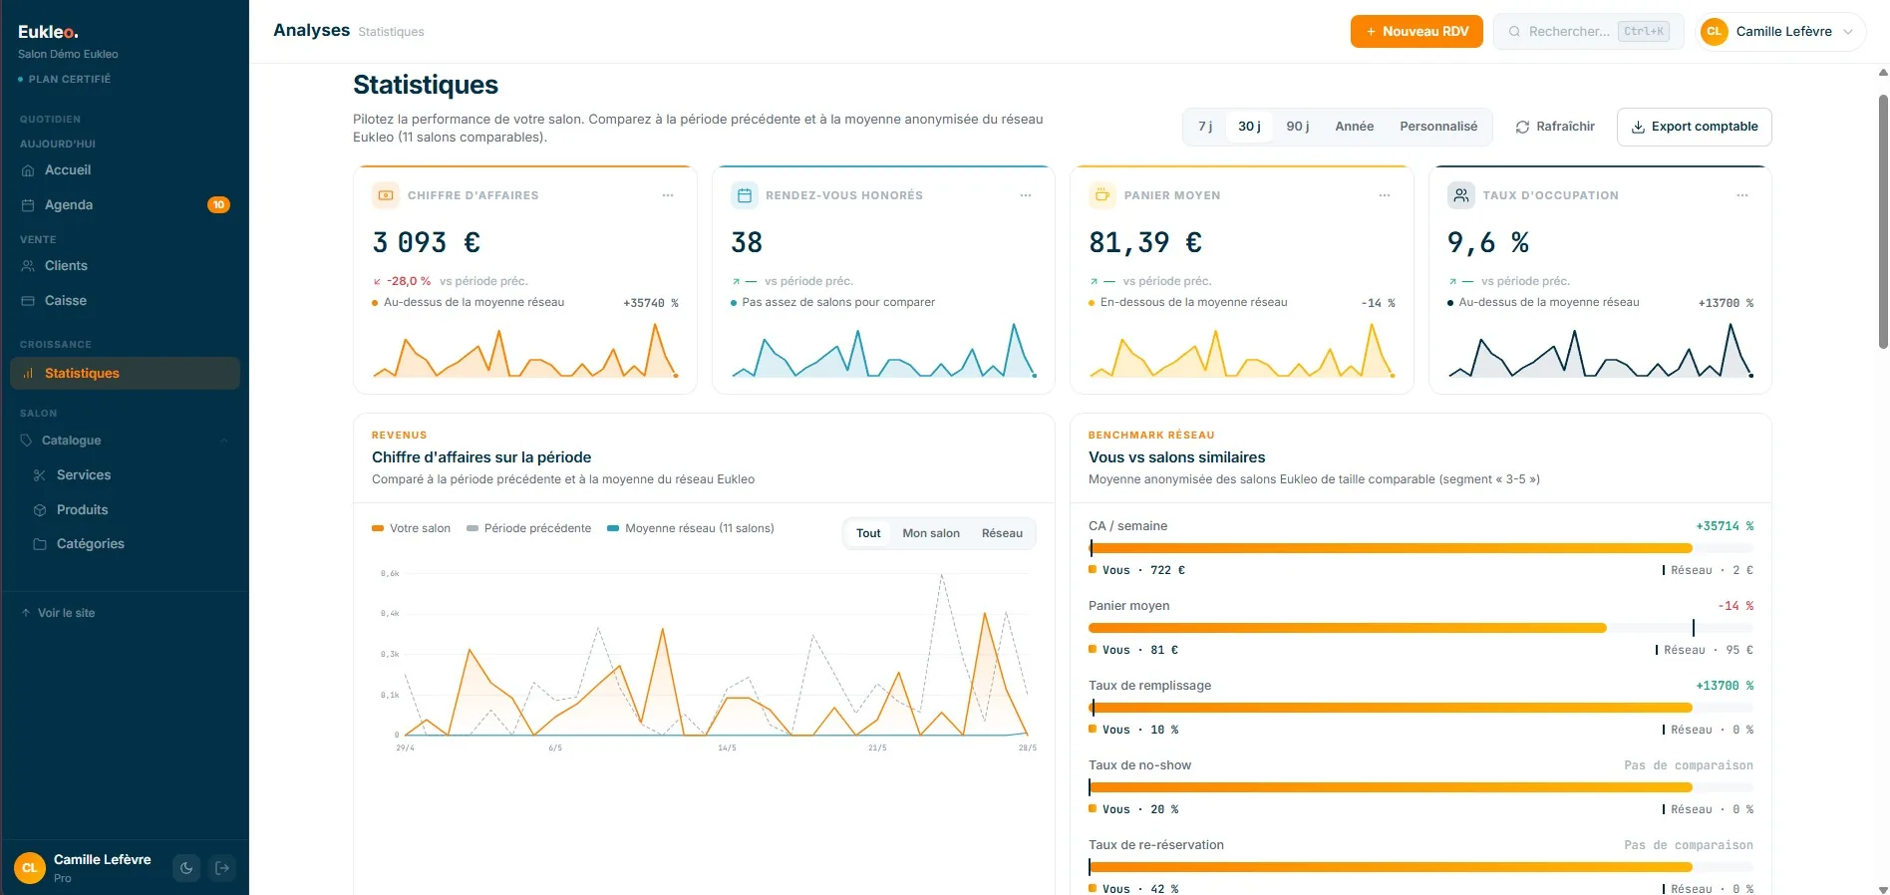Screen dimensions: 1890x895
Task: Follow the Voir le site link
Action: pos(58,613)
